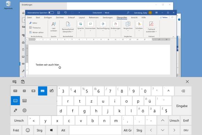Toggle Automatisches Speichern switch
Screen dimensions: 202x135
click(x=51, y=13)
